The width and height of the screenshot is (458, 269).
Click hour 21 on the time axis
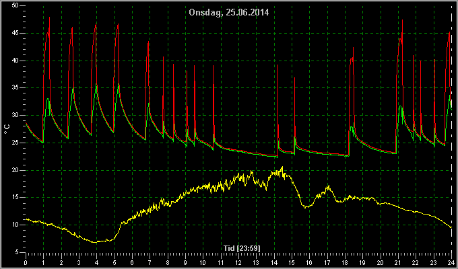click(398, 262)
